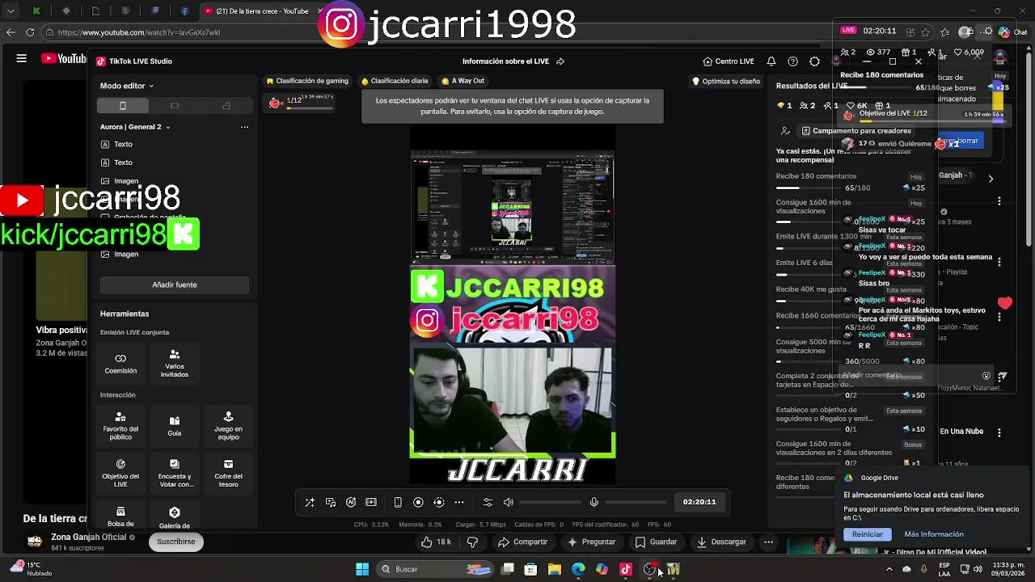This screenshot has height=582, width=1035.
Task: Open File Explorer from the taskbar
Action: 555,569
